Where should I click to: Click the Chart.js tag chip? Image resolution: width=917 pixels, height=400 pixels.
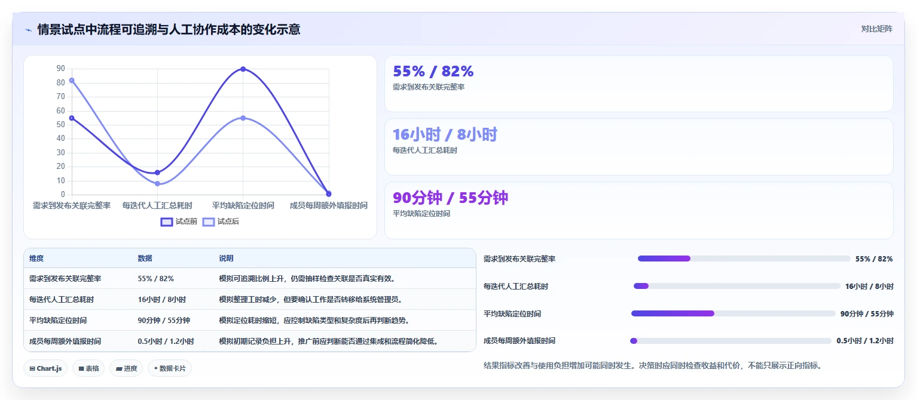click(46, 368)
